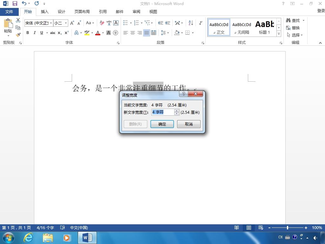Screen dimensions: 325x244
Task: Apply numbered list formatting
Action: [x=136, y=23]
